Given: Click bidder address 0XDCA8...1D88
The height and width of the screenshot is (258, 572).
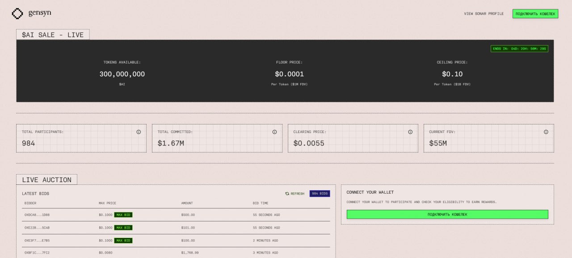Looking at the screenshot, I should click(x=37, y=215).
